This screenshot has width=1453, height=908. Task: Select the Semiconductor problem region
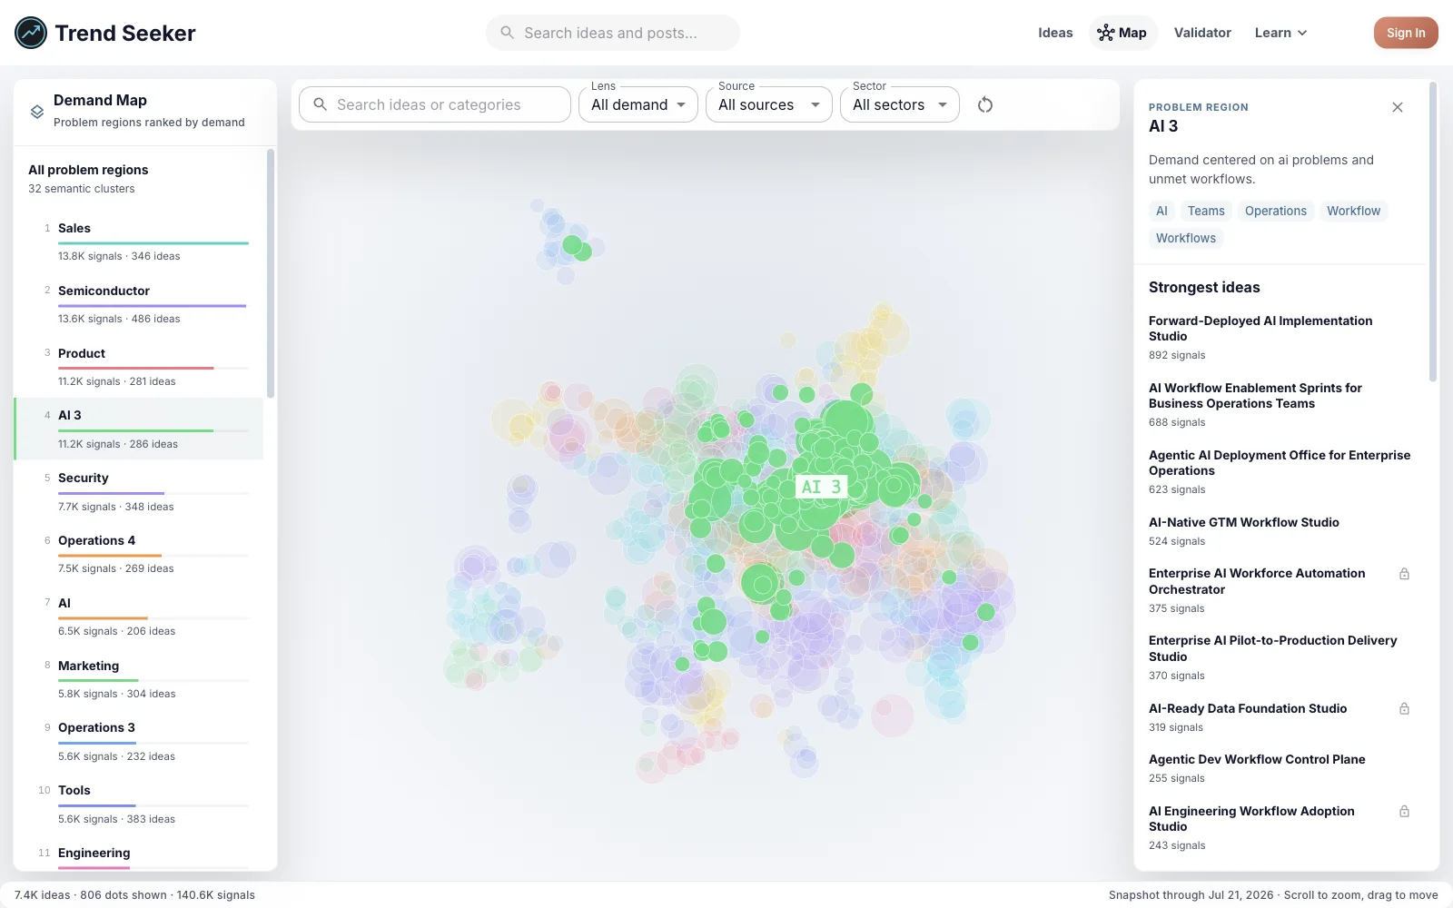point(139,304)
